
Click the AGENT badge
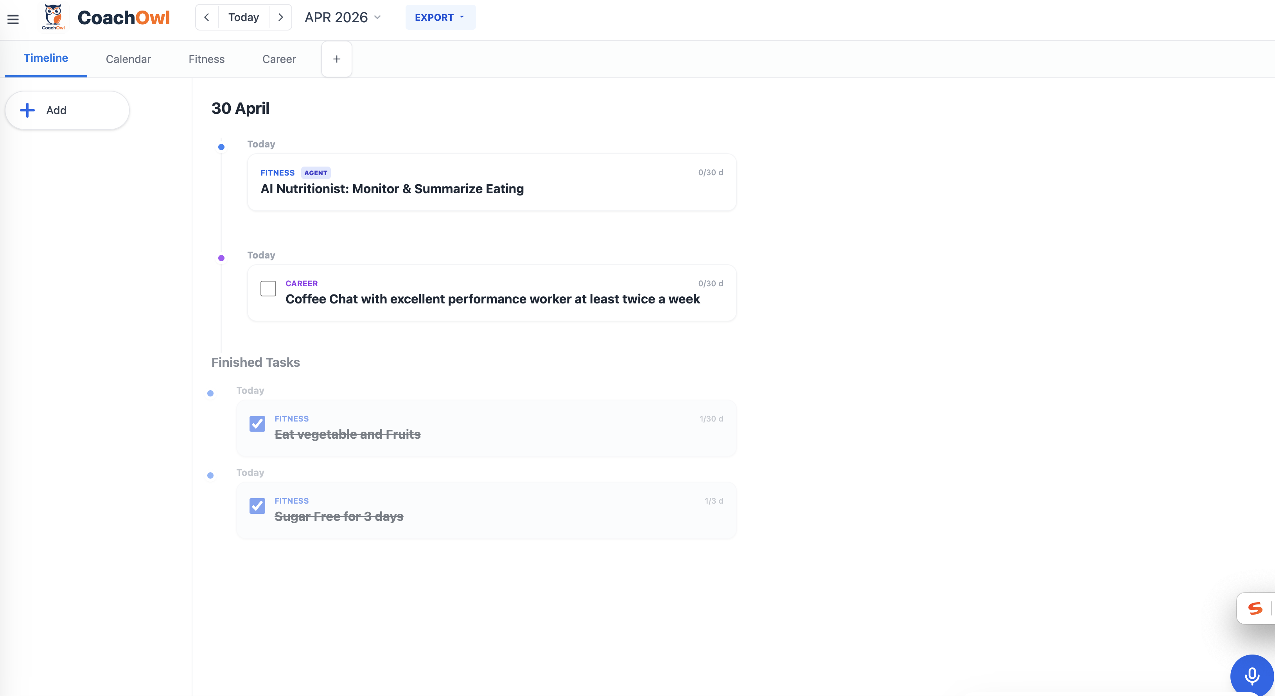(316, 173)
